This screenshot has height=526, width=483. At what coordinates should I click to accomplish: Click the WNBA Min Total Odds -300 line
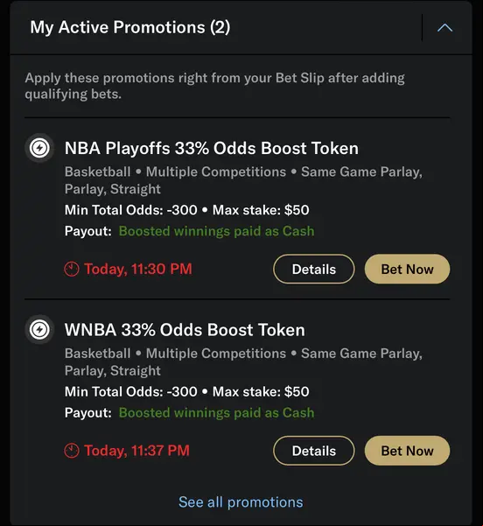tap(187, 391)
